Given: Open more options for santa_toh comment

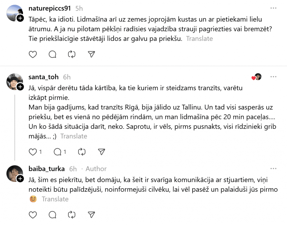Looking at the screenshot, I should [273, 77].
